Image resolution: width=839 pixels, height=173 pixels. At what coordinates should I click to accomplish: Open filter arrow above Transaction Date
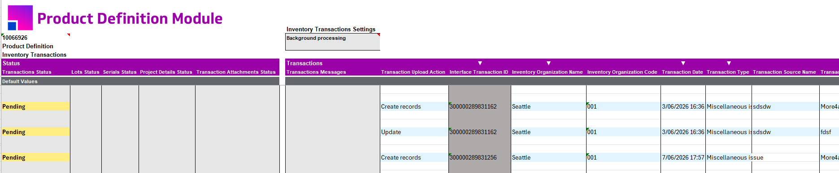(683, 63)
